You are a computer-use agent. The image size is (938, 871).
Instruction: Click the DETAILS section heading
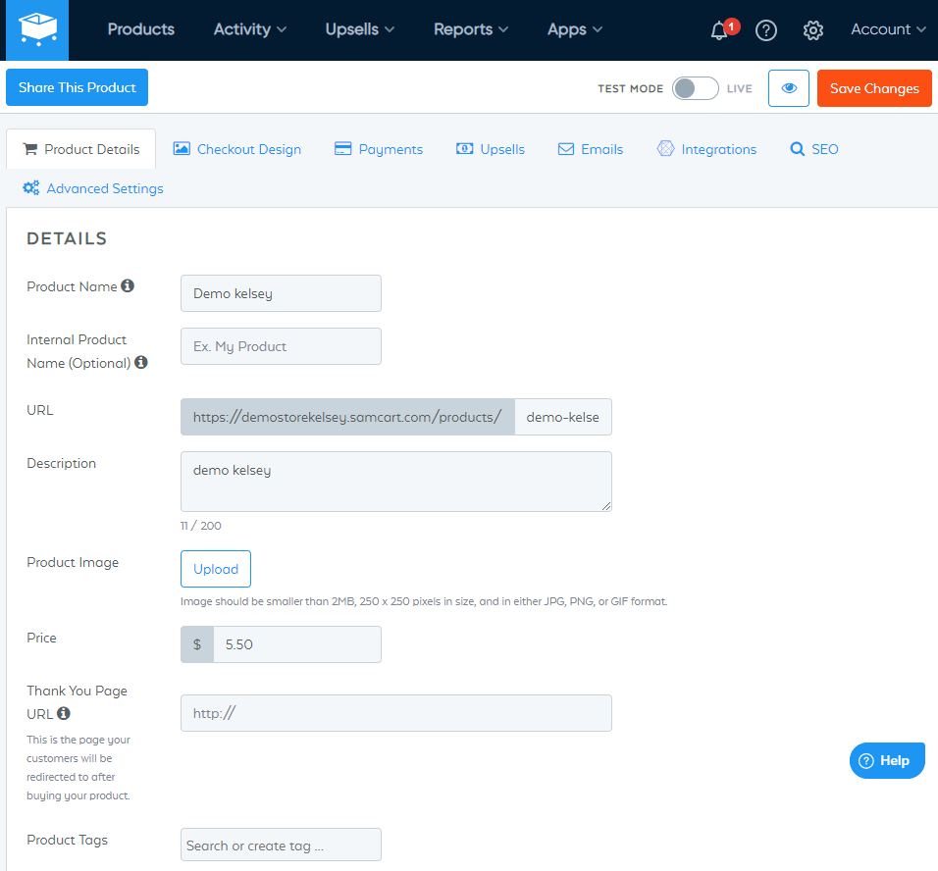(67, 238)
